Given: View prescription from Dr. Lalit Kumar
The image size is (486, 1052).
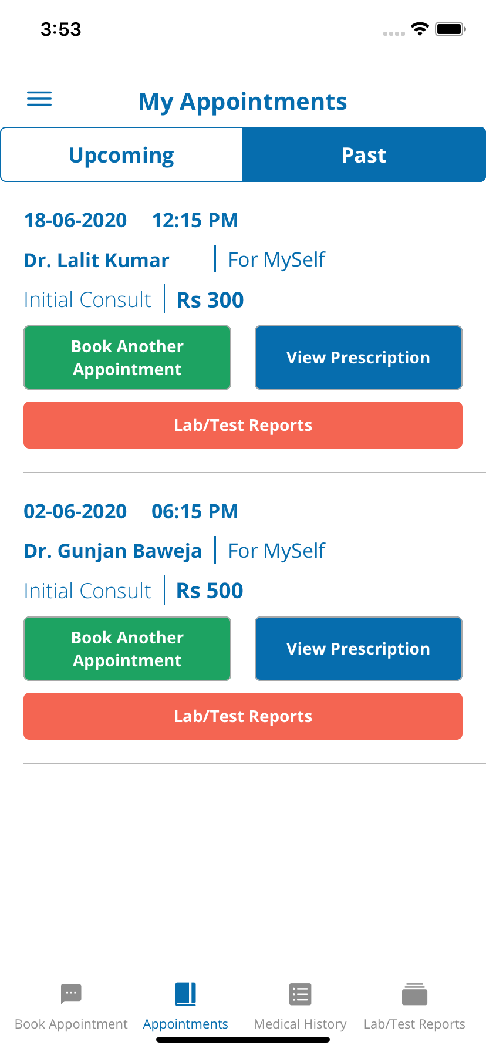Looking at the screenshot, I should pos(359,358).
